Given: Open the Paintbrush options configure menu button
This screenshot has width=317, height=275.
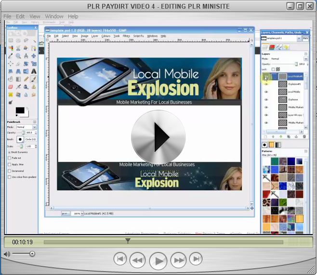Looking at the screenshot, I should (x=35, y=122).
